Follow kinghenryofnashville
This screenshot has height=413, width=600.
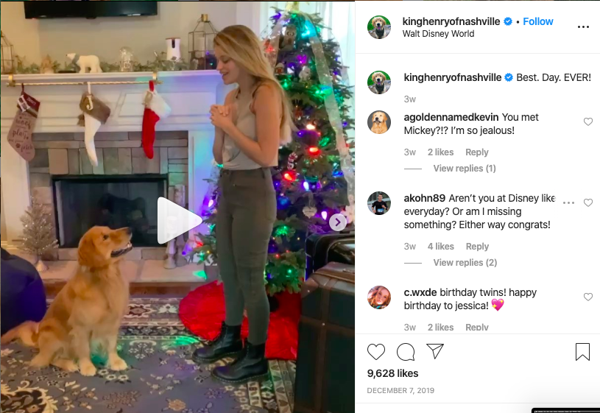tap(538, 21)
